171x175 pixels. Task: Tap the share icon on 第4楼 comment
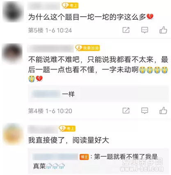click(x=126, y=111)
